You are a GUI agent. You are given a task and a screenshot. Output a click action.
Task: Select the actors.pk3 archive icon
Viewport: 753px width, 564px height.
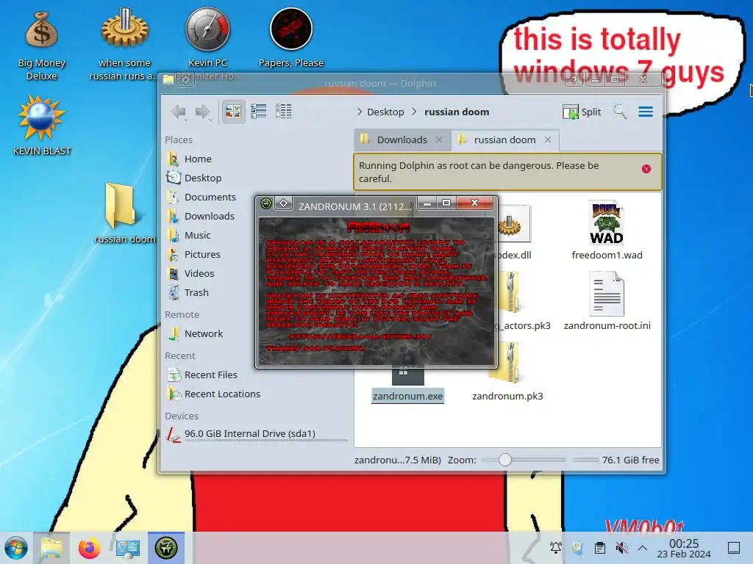[x=510, y=292]
